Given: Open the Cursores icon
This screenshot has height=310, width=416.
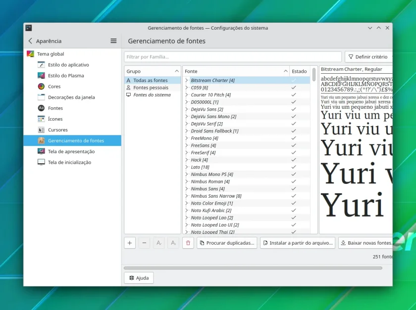Looking at the screenshot, I should (x=41, y=130).
